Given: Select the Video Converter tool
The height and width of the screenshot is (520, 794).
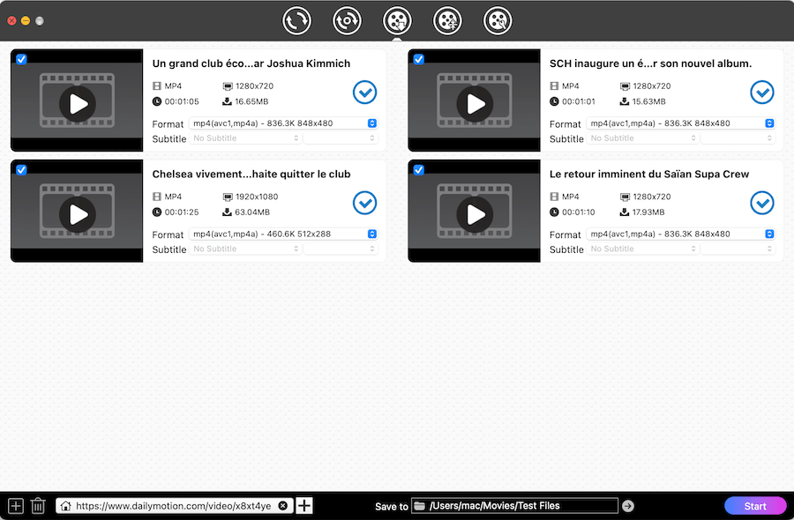Looking at the screenshot, I should coord(296,20).
